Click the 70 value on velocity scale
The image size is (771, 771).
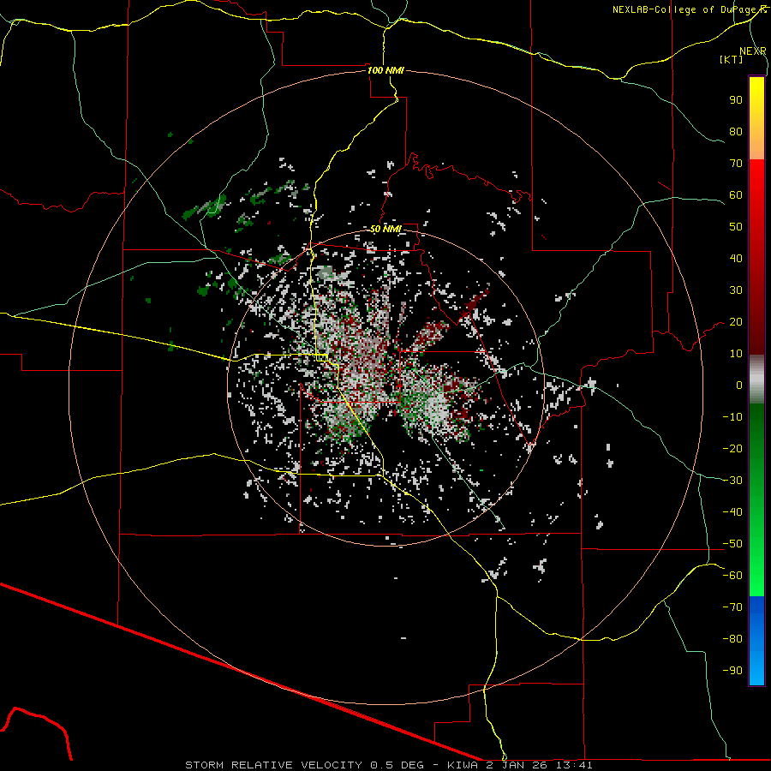click(x=736, y=164)
